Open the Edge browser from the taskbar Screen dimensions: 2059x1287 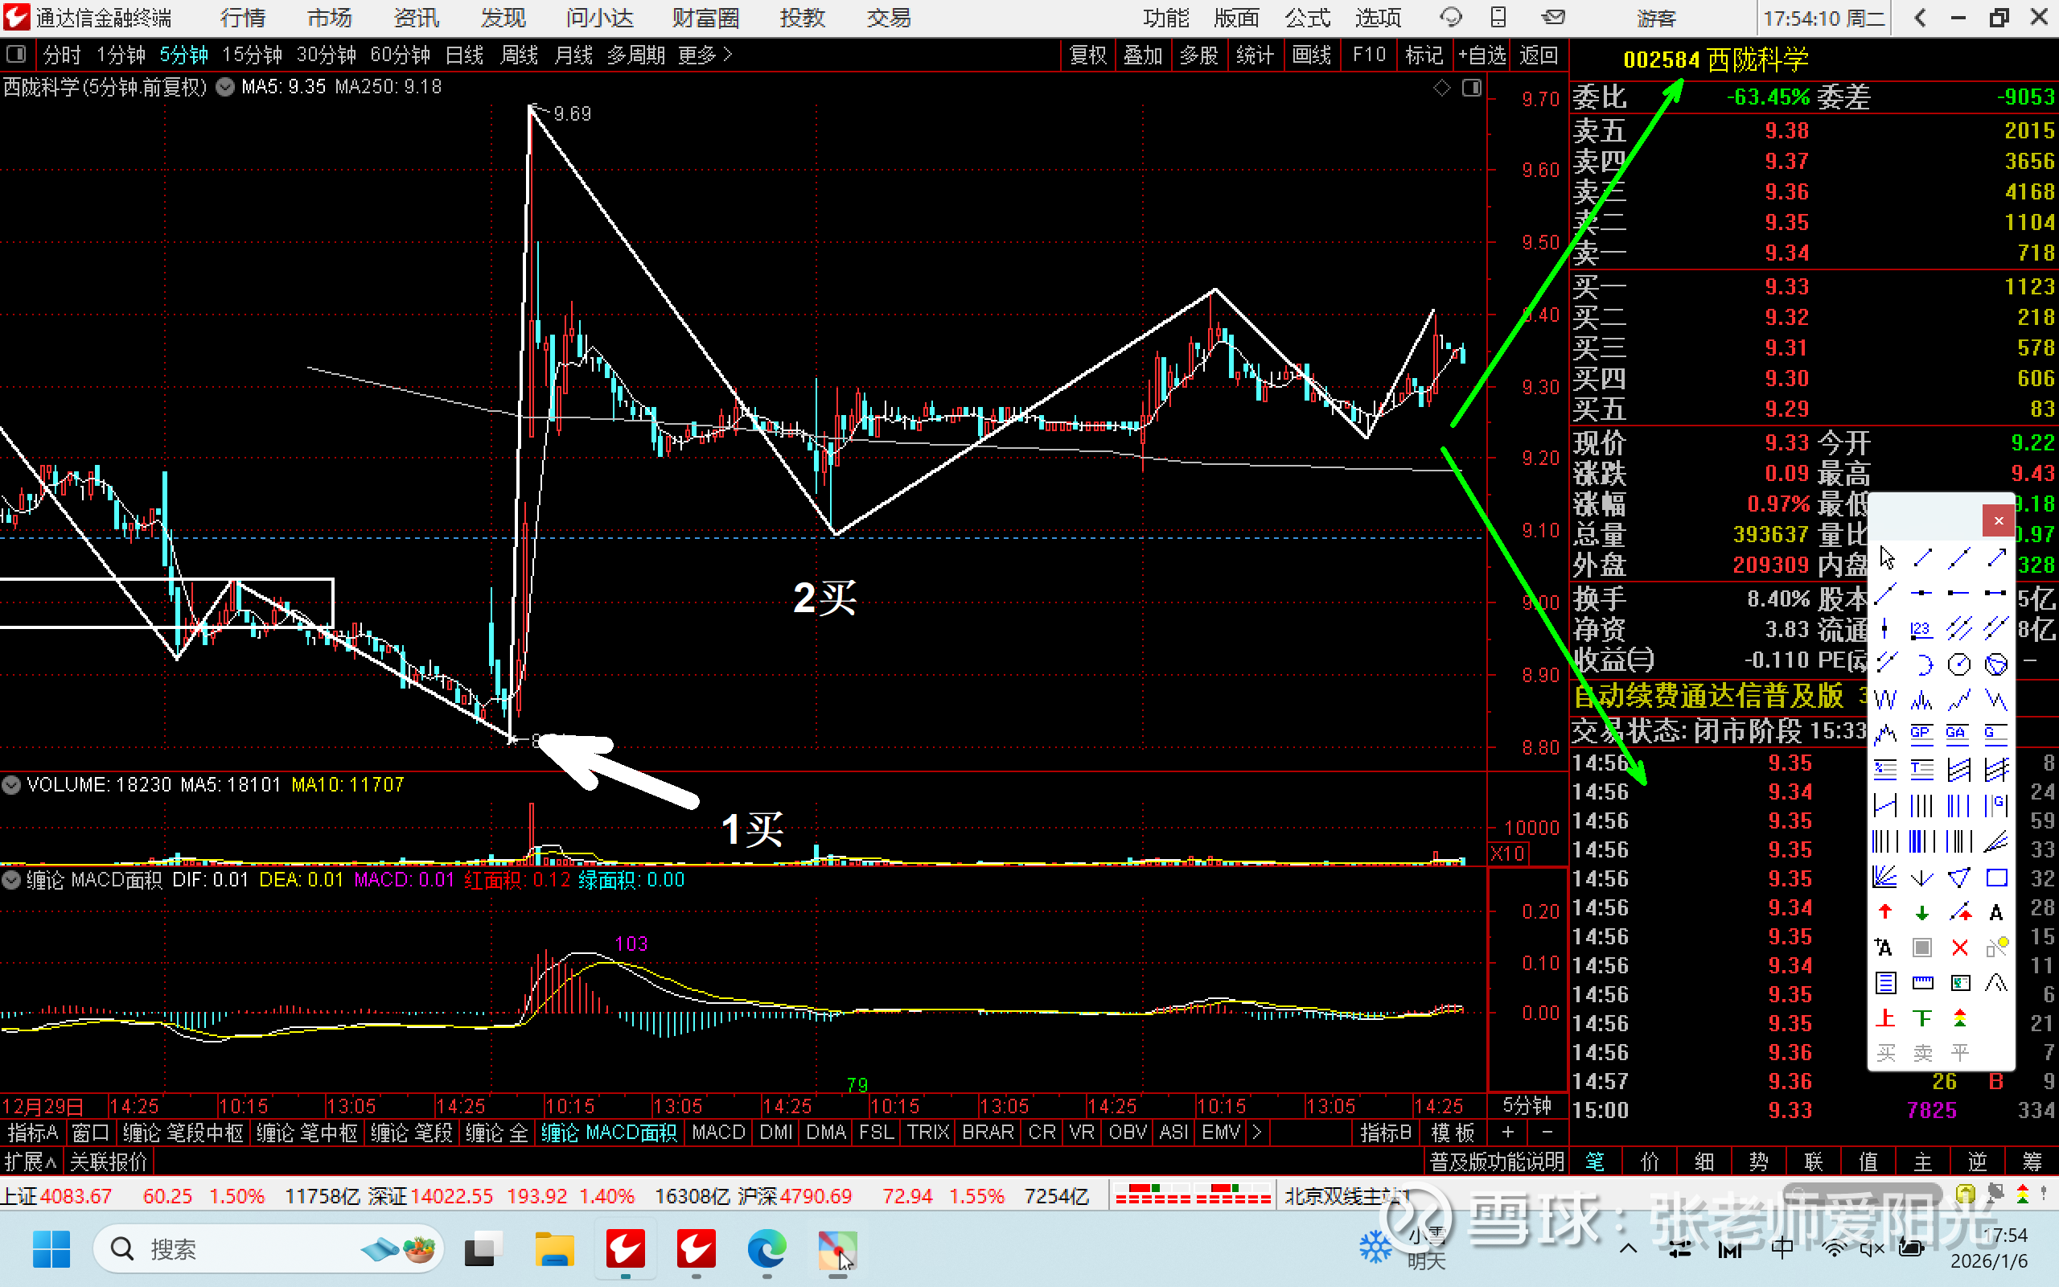pyautogui.click(x=766, y=1249)
